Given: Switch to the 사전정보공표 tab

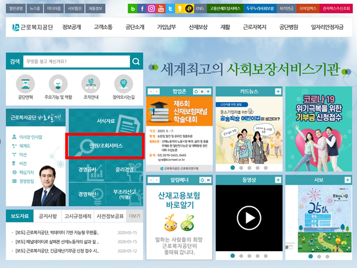Looking at the screenshot, I should coord(110,216).
